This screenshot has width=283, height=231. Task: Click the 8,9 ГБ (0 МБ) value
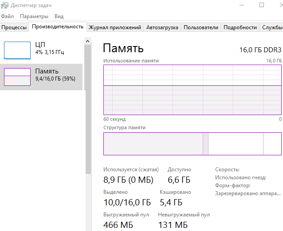[x=128, y=180]
